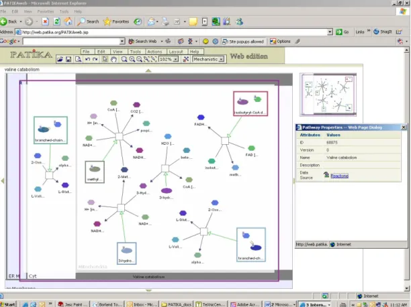411x307 pixels.
Task: Expand the address bar history dropdown
Action: [x=330, y=32]
